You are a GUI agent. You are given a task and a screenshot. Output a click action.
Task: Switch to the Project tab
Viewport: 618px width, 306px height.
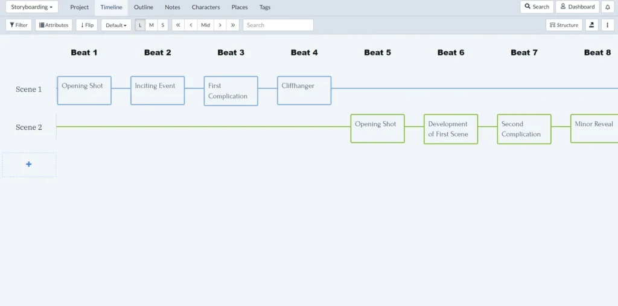tap(79, 7)
